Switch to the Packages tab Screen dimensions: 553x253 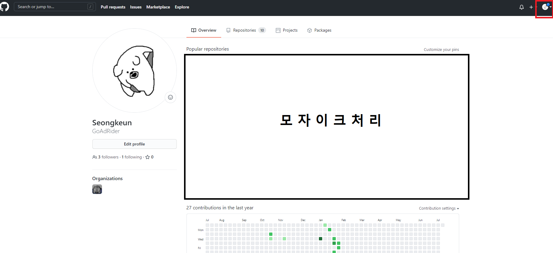319,30
